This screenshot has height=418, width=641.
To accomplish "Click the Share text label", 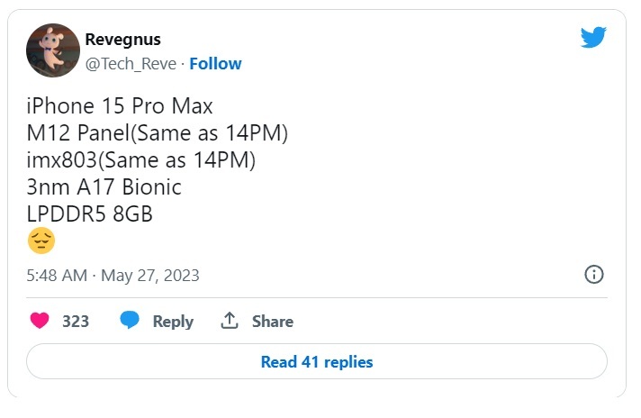I will click(272, 322).
